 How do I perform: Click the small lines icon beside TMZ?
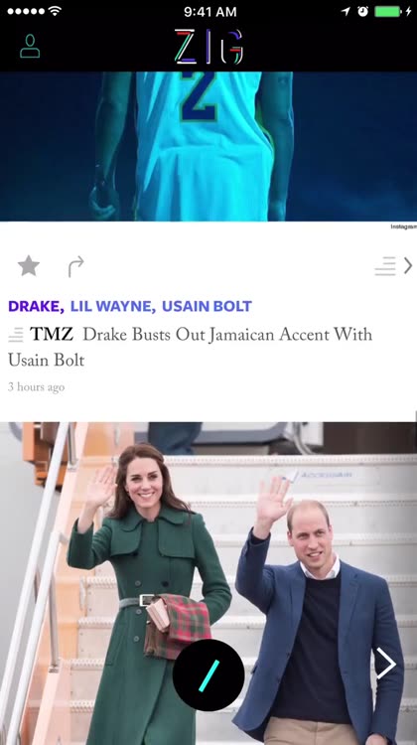(16, 335)
